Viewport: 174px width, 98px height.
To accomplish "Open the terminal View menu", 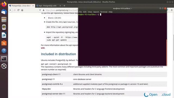I will [90, 12].
